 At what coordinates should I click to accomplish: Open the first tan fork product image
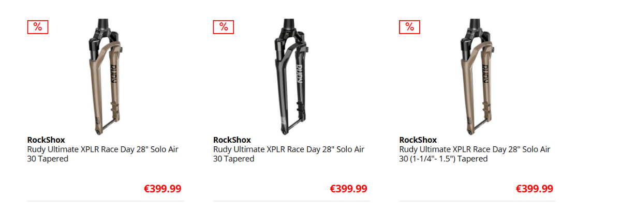pos(105,77)
